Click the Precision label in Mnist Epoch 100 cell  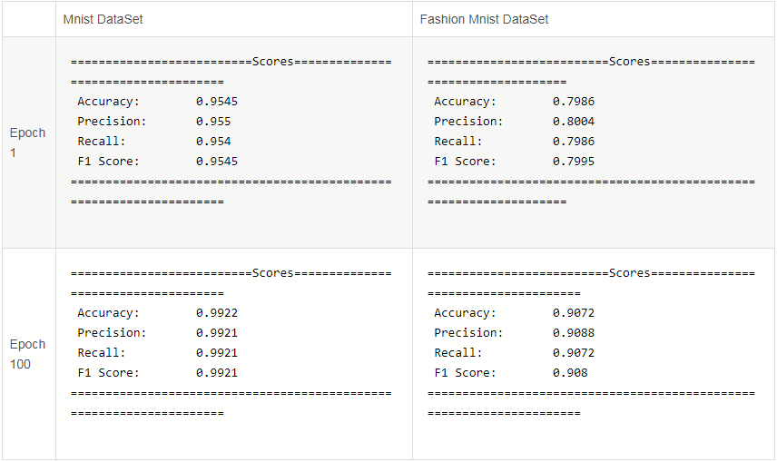112,333
